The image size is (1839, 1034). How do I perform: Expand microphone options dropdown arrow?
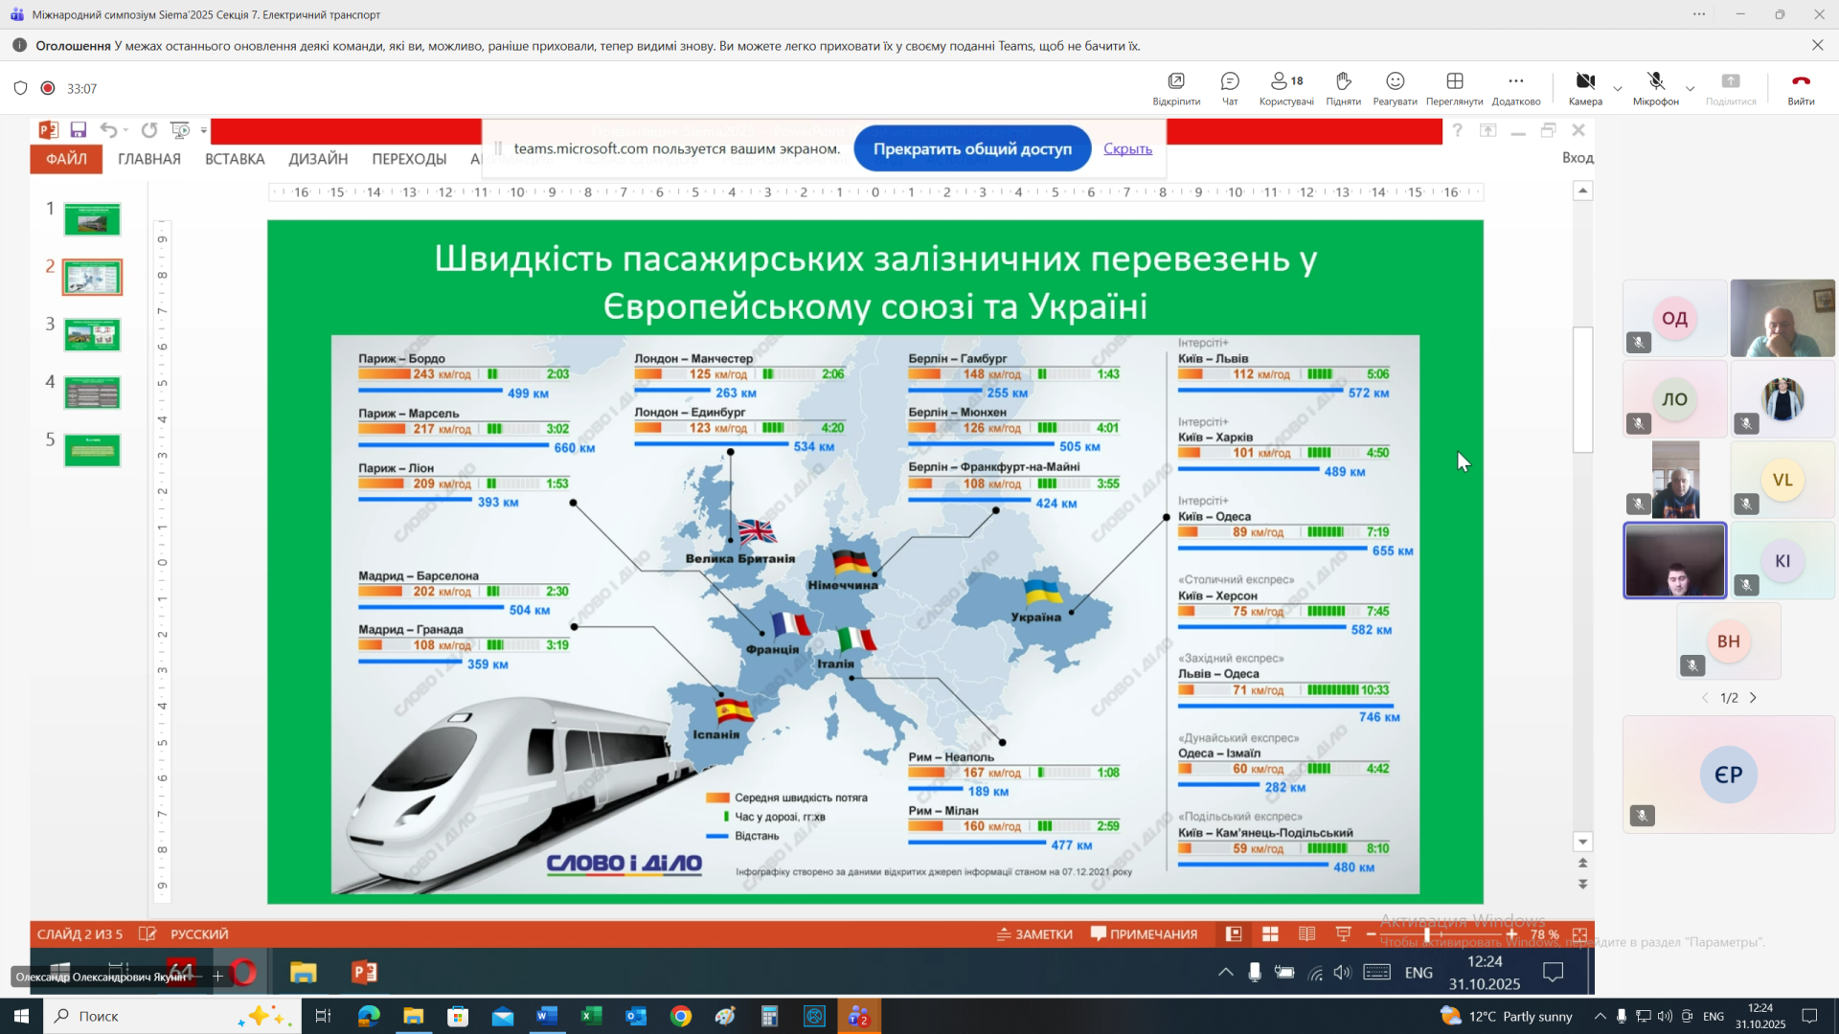1691,88
